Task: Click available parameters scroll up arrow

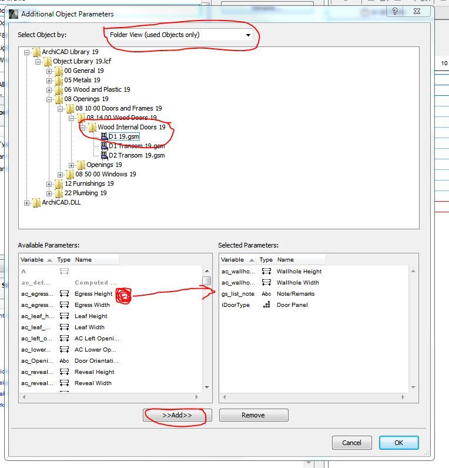Action: tap(207, 271)
